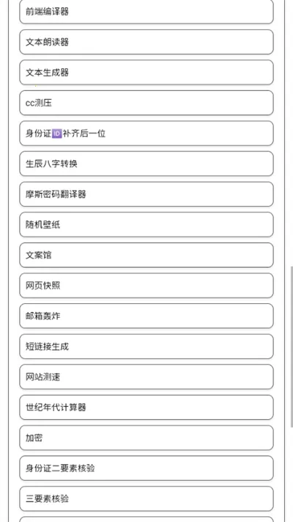Select the 文本朗读器 entry
Viewport: 293px width, 522px height.
[146, 42]
